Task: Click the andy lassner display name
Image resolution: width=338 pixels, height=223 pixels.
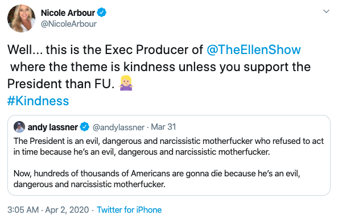Action: (x=53, y=127)
